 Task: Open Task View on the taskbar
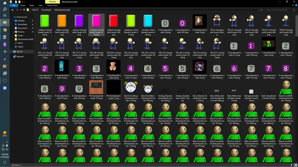click(5, 15)
